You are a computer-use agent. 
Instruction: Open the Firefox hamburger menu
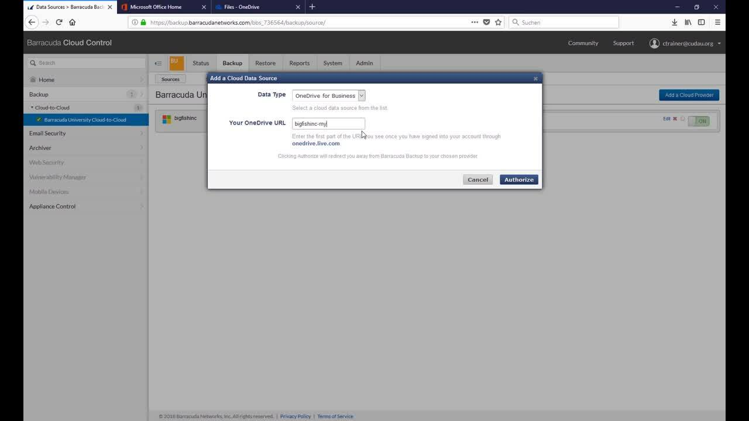pos(717,22)
